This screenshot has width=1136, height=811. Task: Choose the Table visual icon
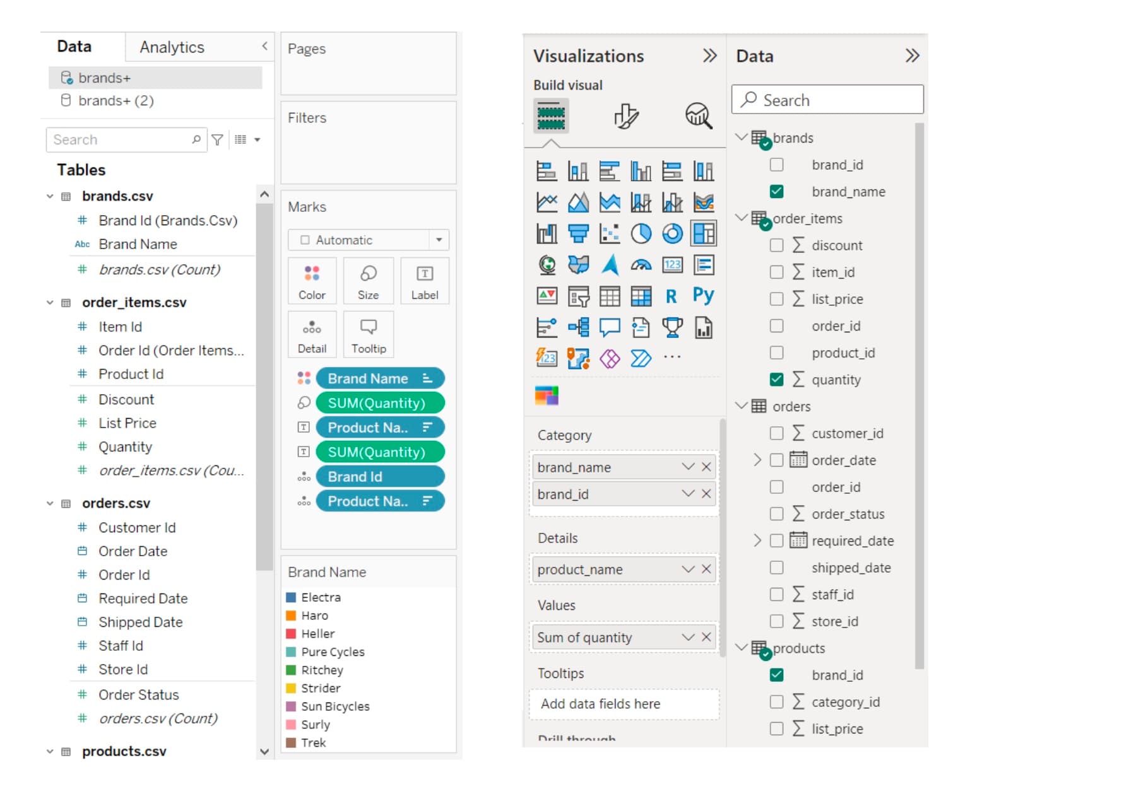pyautogui.click(x=610, y=296)
